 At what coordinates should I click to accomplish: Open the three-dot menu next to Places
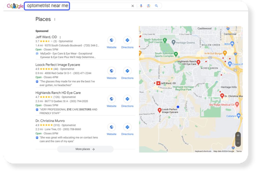click(55, 19)
